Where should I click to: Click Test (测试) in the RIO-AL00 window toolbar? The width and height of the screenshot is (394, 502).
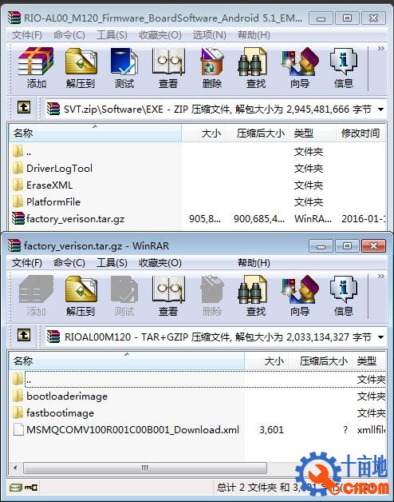coord(124,68)
